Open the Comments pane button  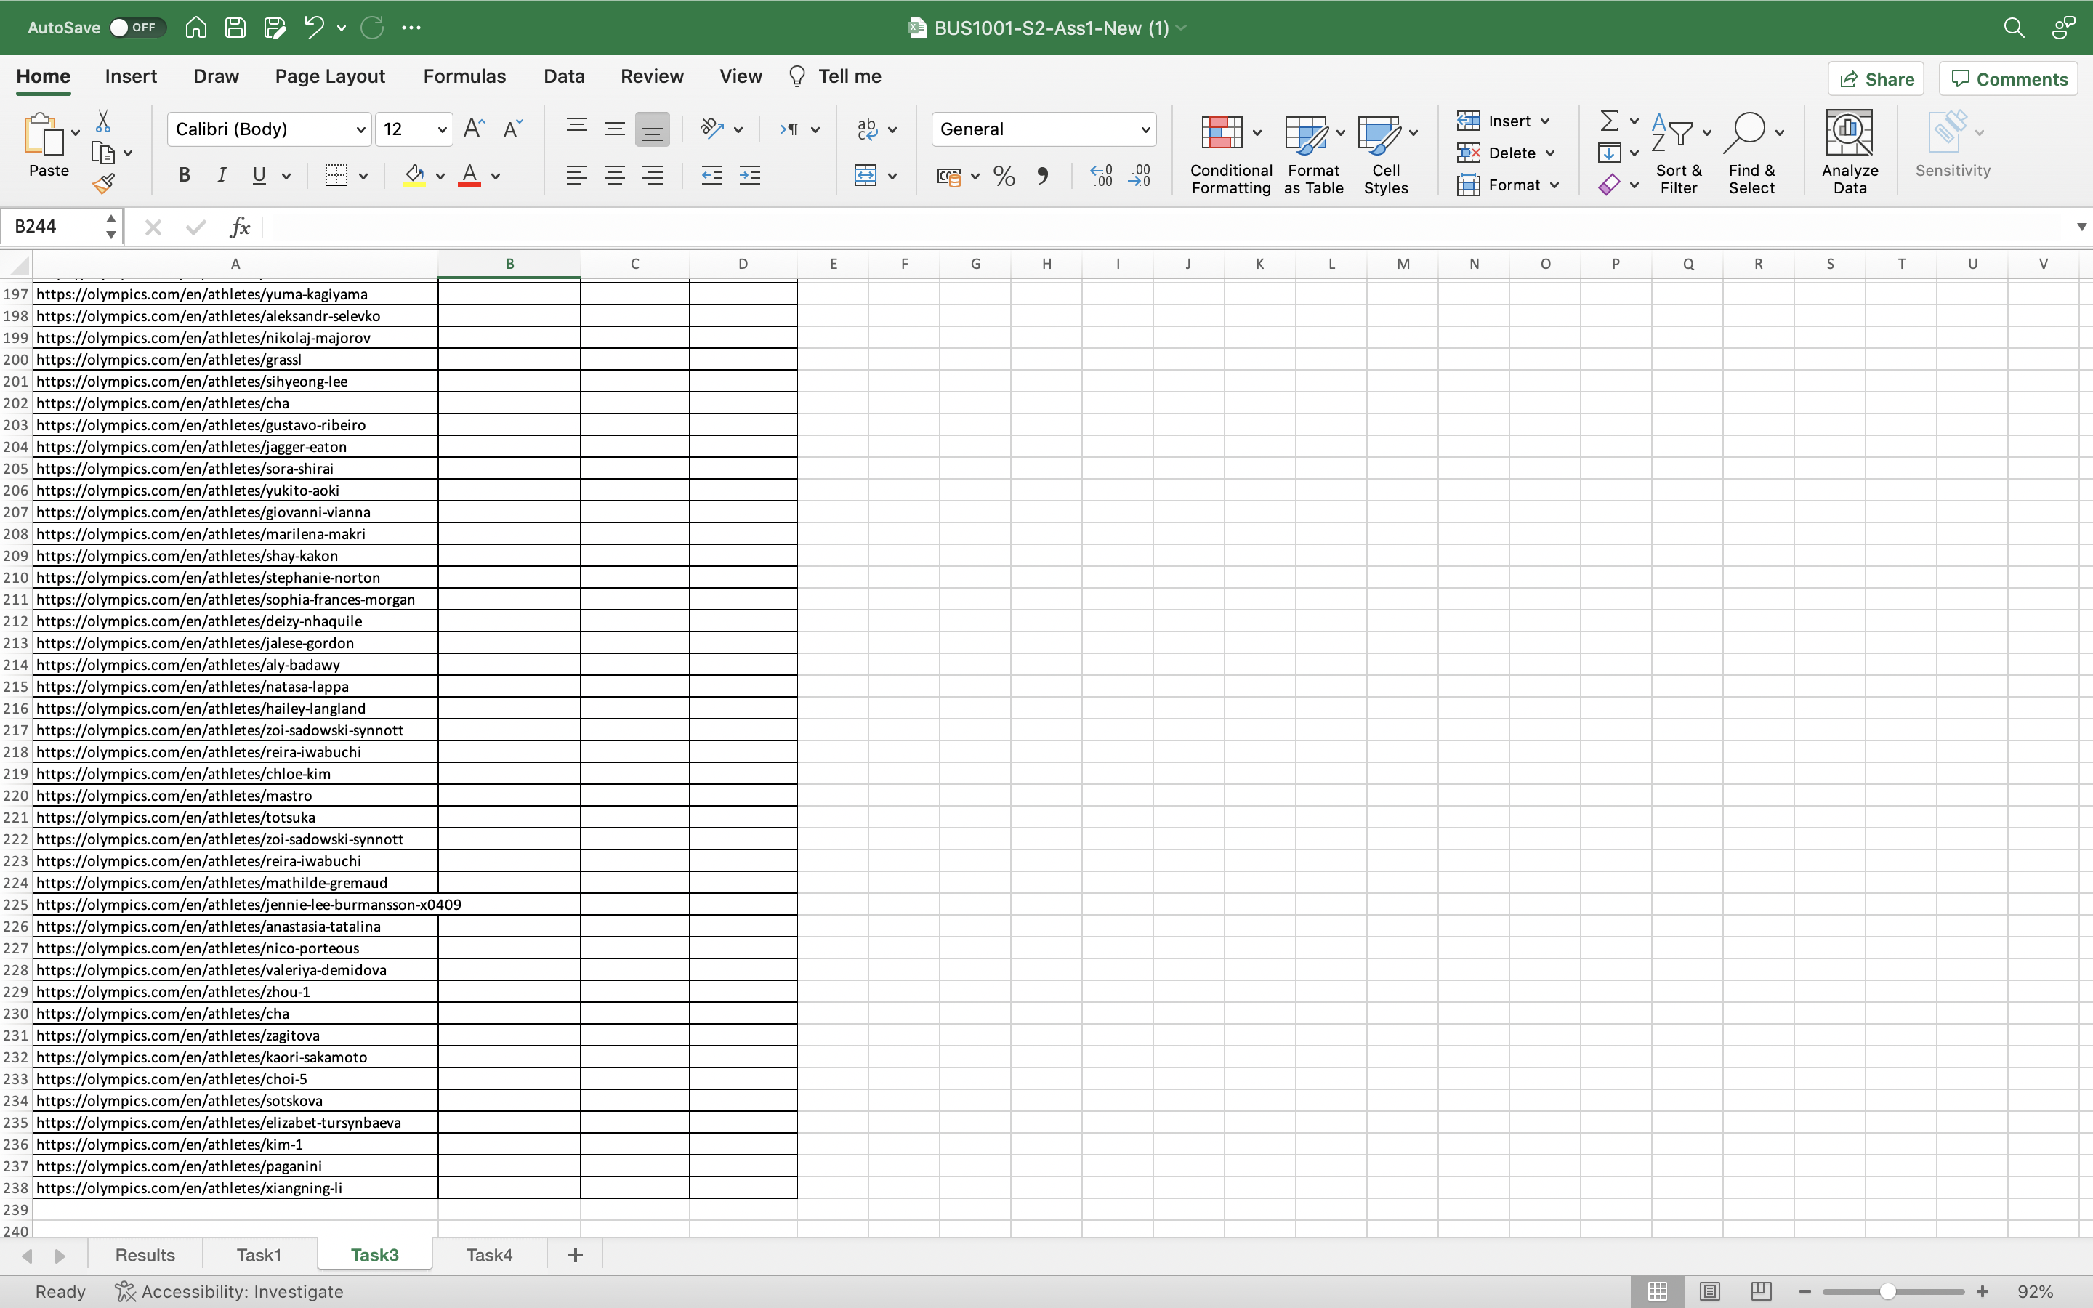[x=2008, y=78]
